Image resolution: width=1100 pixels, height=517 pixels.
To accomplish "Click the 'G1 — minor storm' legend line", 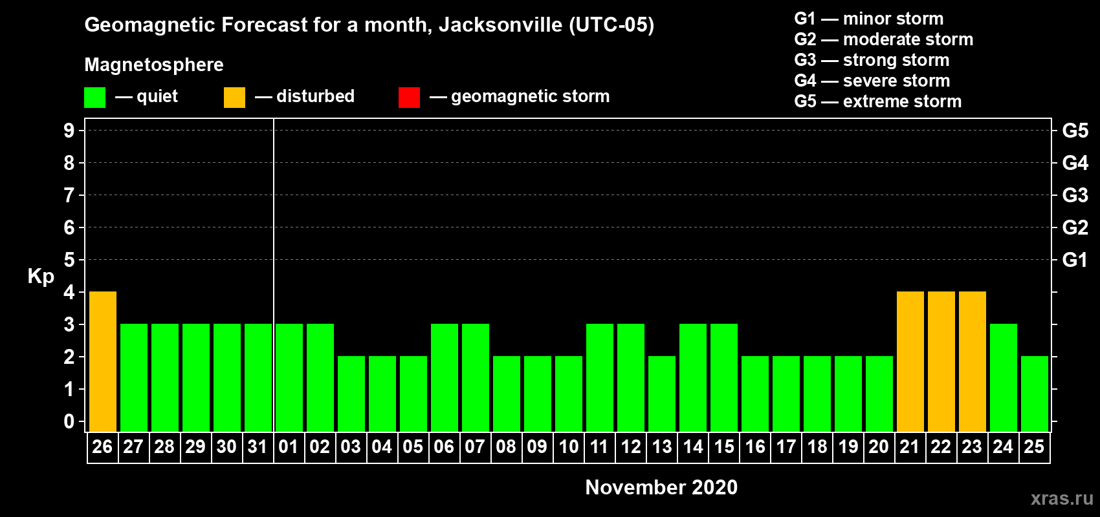I will click(x=869, y=19).
